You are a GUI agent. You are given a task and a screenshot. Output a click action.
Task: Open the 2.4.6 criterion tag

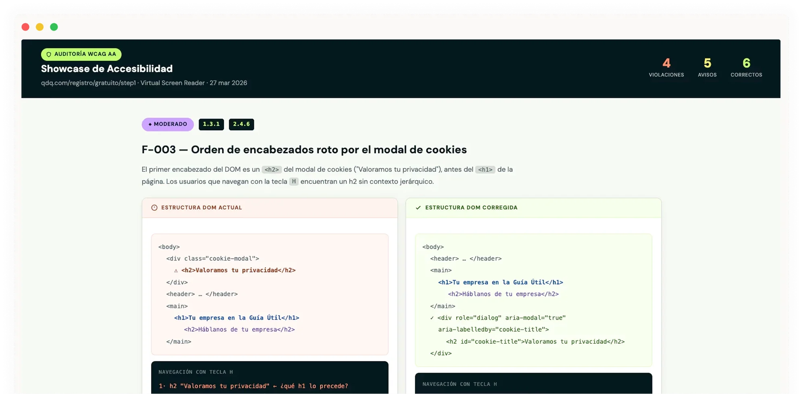(241, 124)
